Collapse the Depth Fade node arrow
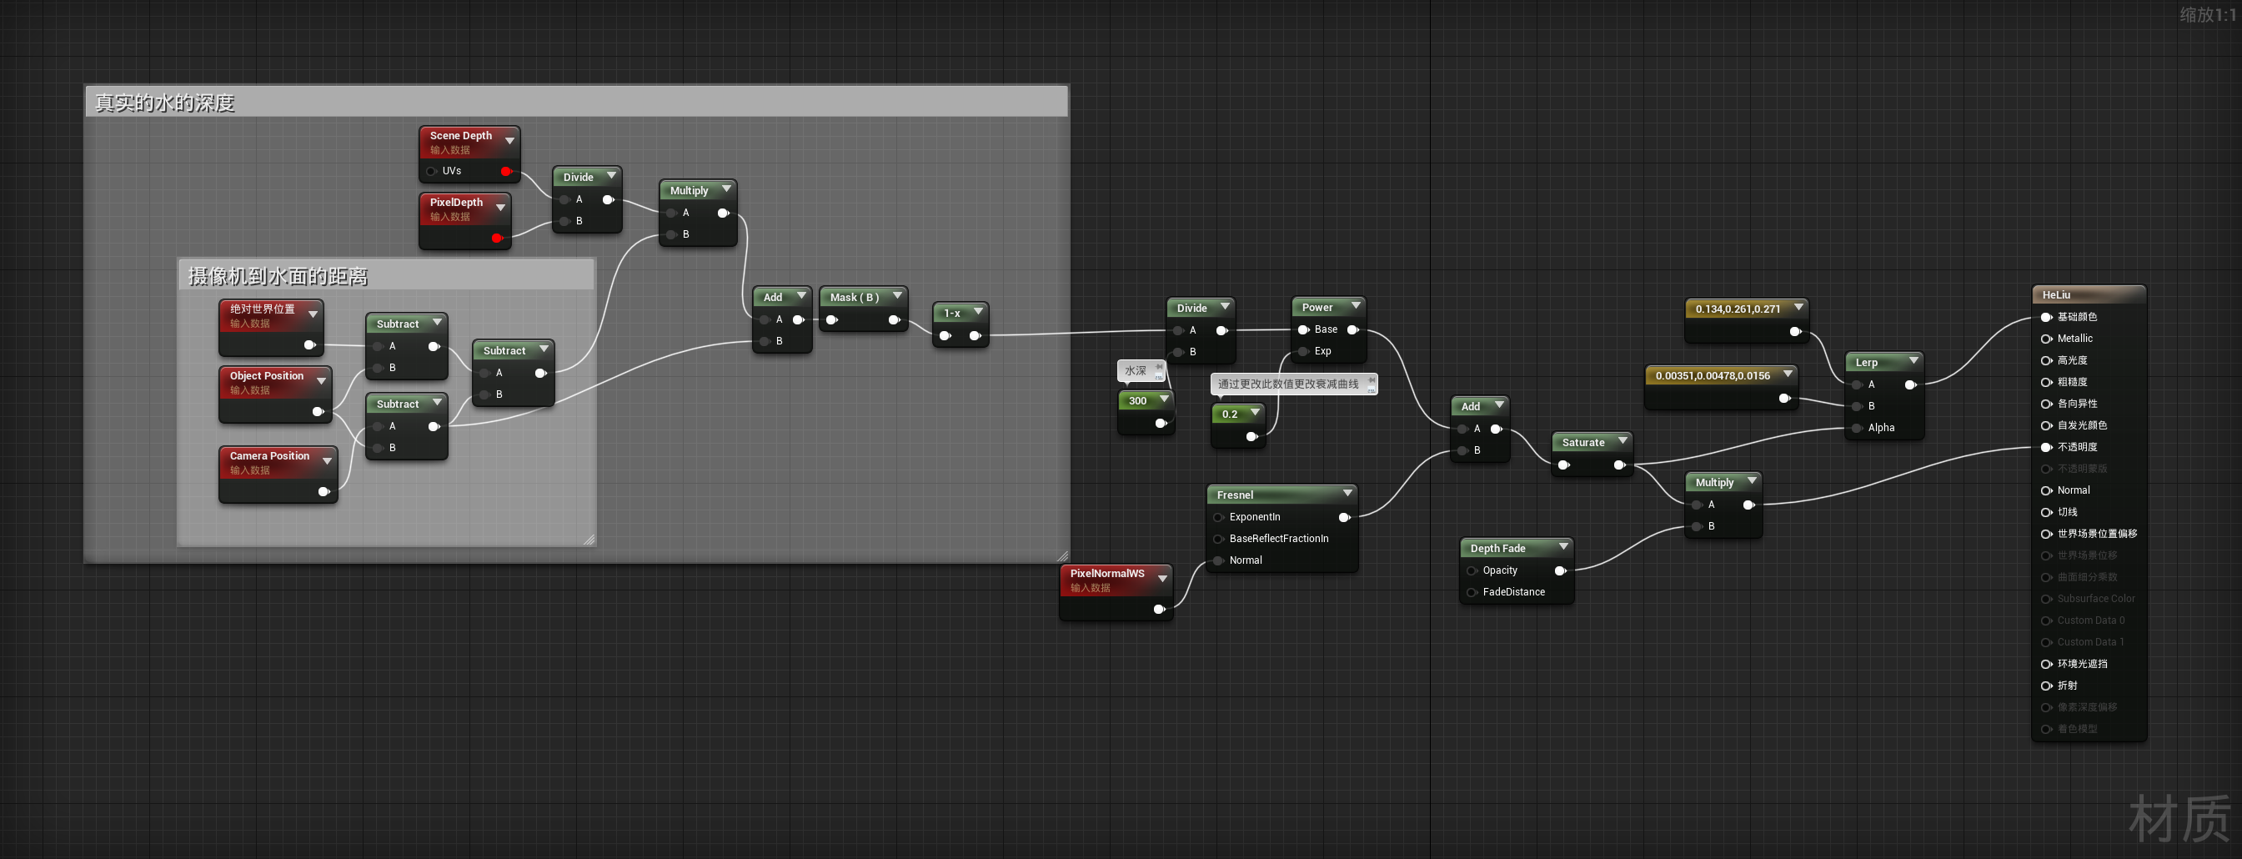The image size is (2242, 859). 1563,546
